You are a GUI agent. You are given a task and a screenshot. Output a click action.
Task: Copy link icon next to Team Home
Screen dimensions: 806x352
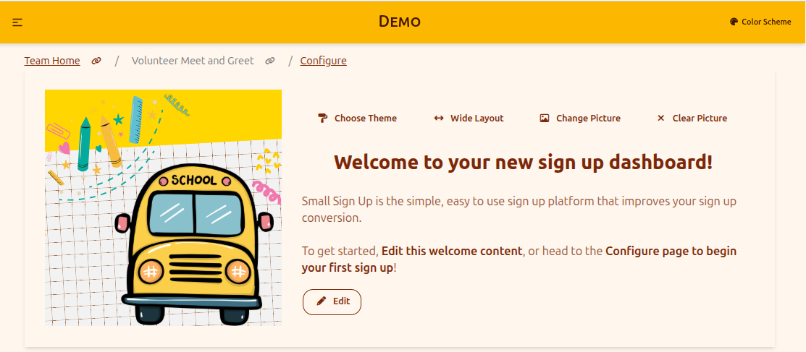point(96,61)
